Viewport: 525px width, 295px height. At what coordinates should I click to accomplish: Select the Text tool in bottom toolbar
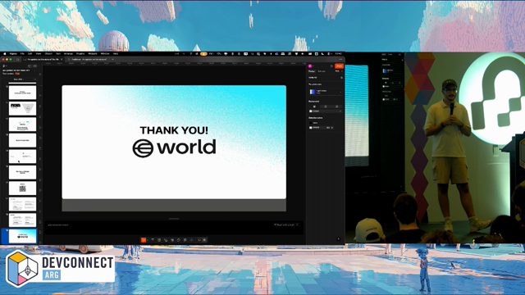click(x=153, y=239)
